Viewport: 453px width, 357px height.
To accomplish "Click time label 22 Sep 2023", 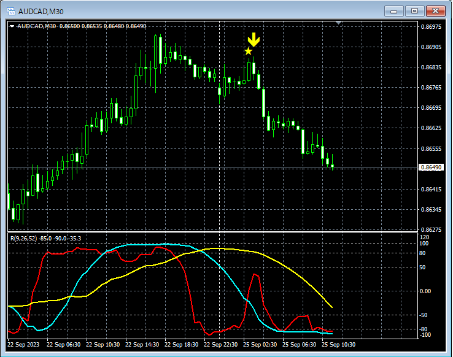I will point(23,345).
